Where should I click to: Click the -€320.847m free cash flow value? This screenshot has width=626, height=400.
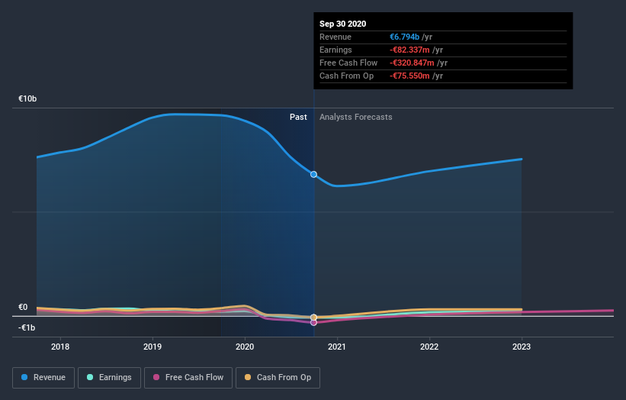[412, 63]
